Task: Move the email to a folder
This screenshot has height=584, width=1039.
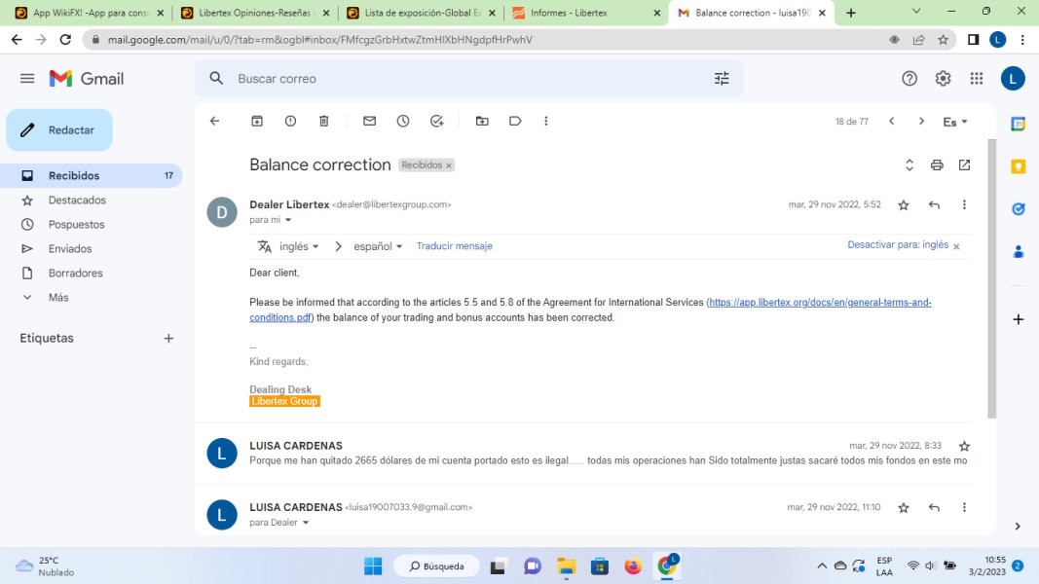Action: 482,121
